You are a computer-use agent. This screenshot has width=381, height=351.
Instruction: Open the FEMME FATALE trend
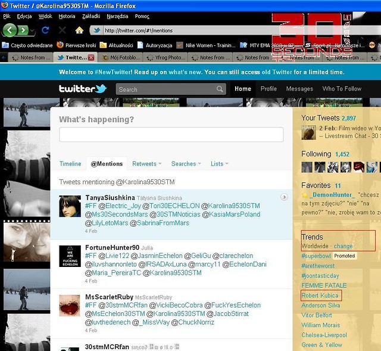click(x=324, y=285)
